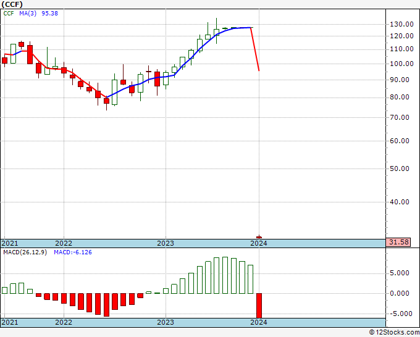Click the 90.00 price axis label
420x337 pixels.
pos(400,80)
